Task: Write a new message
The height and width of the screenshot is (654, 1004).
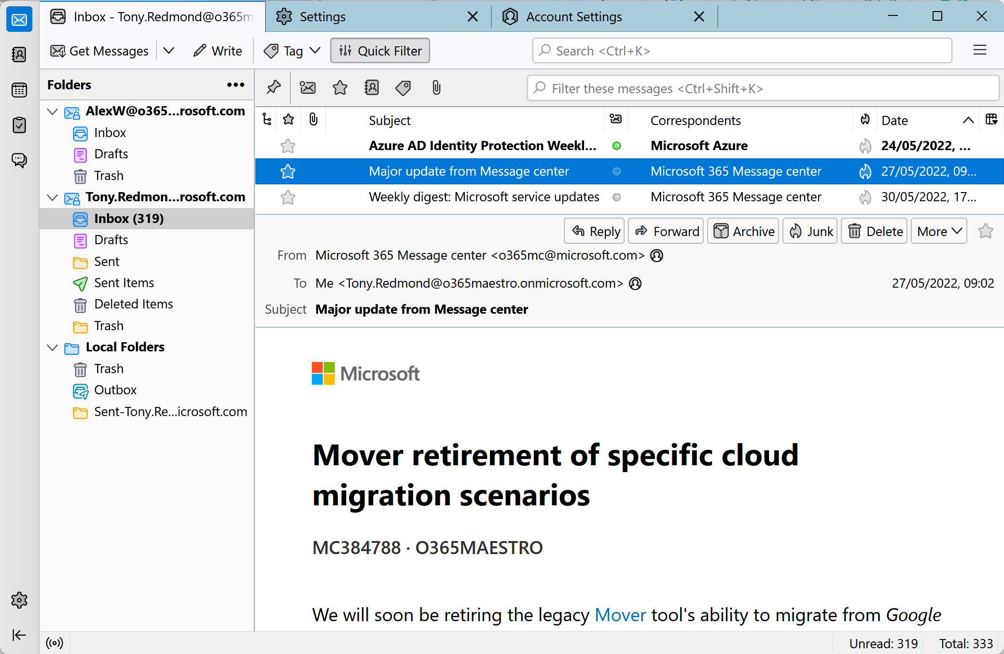Action: 218,51
